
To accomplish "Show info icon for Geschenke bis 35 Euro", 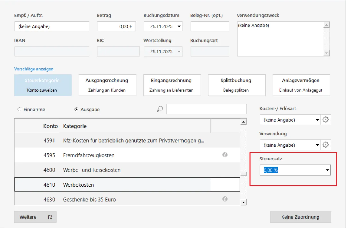I will point(225,199).
